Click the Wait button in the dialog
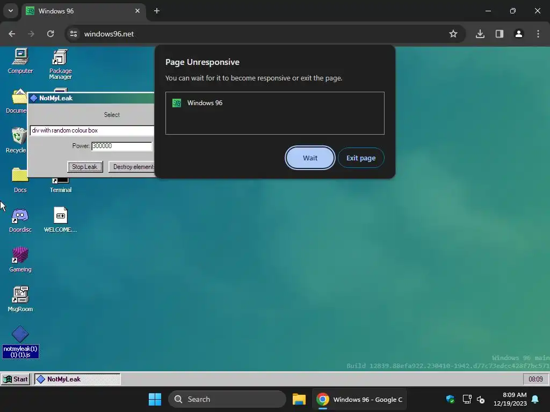Screen dimensions: 550x412 310,158
